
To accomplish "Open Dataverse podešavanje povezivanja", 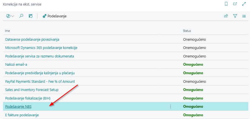I will [x=32, y=39].
